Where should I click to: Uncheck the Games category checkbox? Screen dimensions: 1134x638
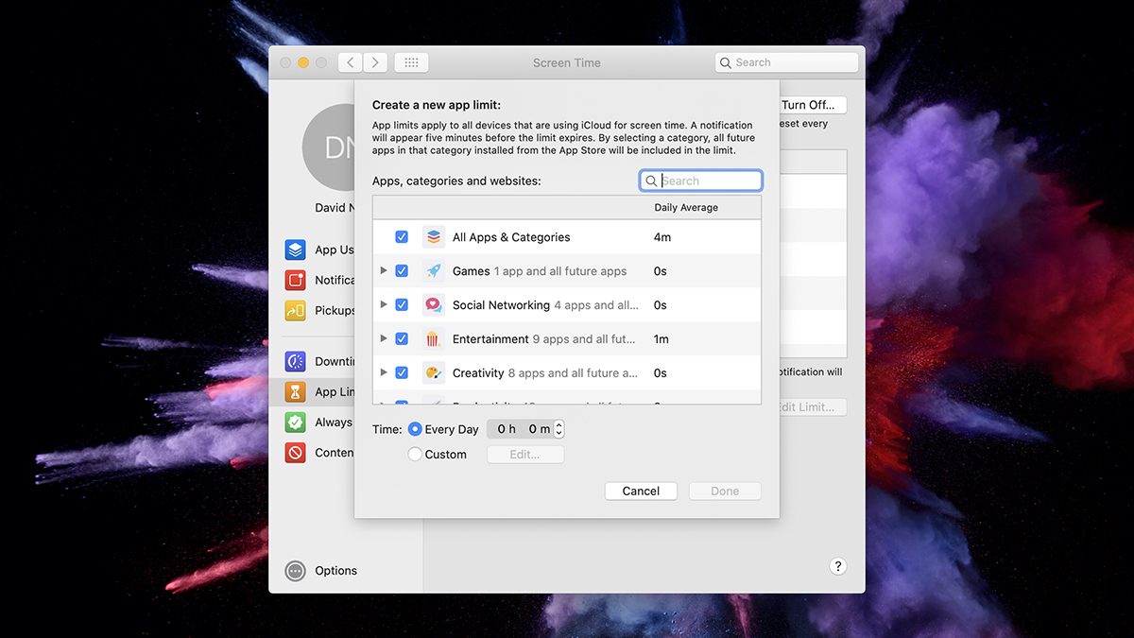click(402, 271)
